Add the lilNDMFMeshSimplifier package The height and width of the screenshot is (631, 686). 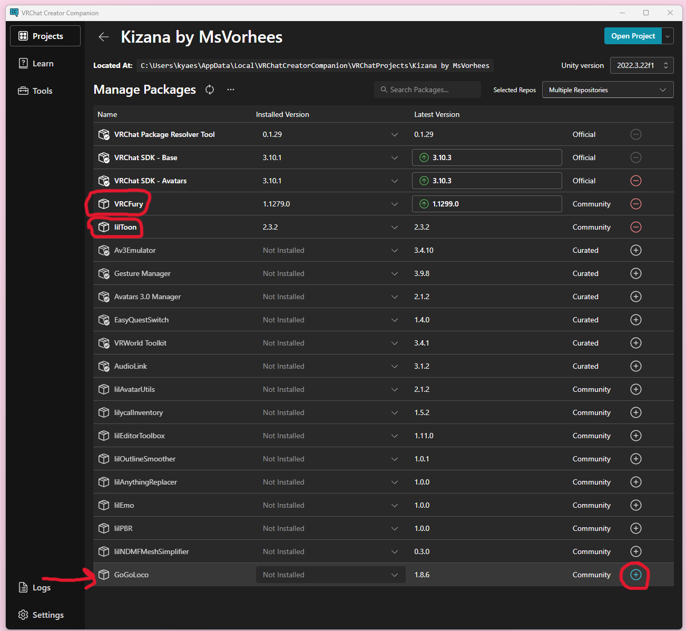[636, 551]
